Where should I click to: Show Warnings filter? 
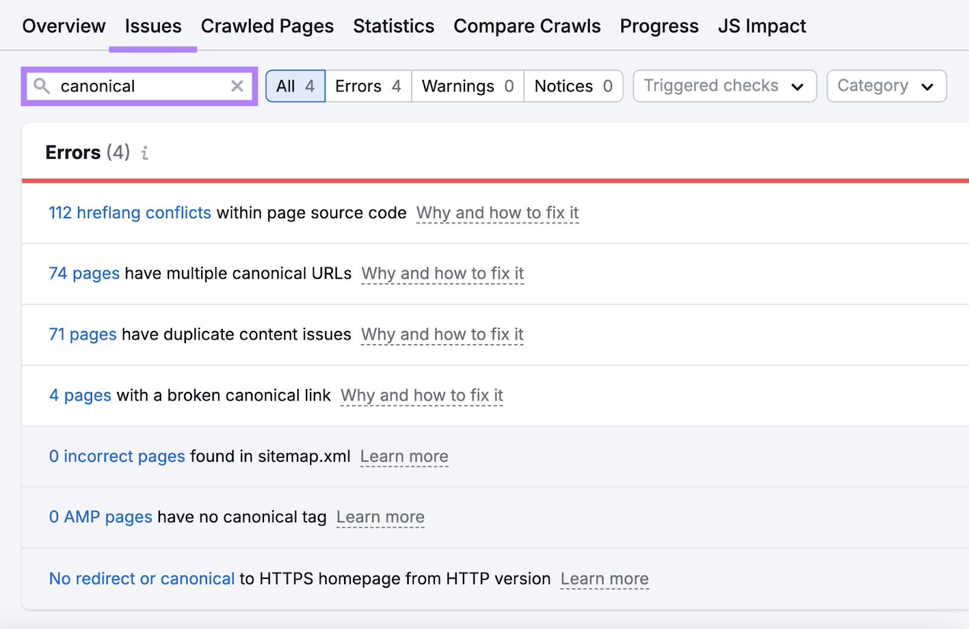coord(466,86)
